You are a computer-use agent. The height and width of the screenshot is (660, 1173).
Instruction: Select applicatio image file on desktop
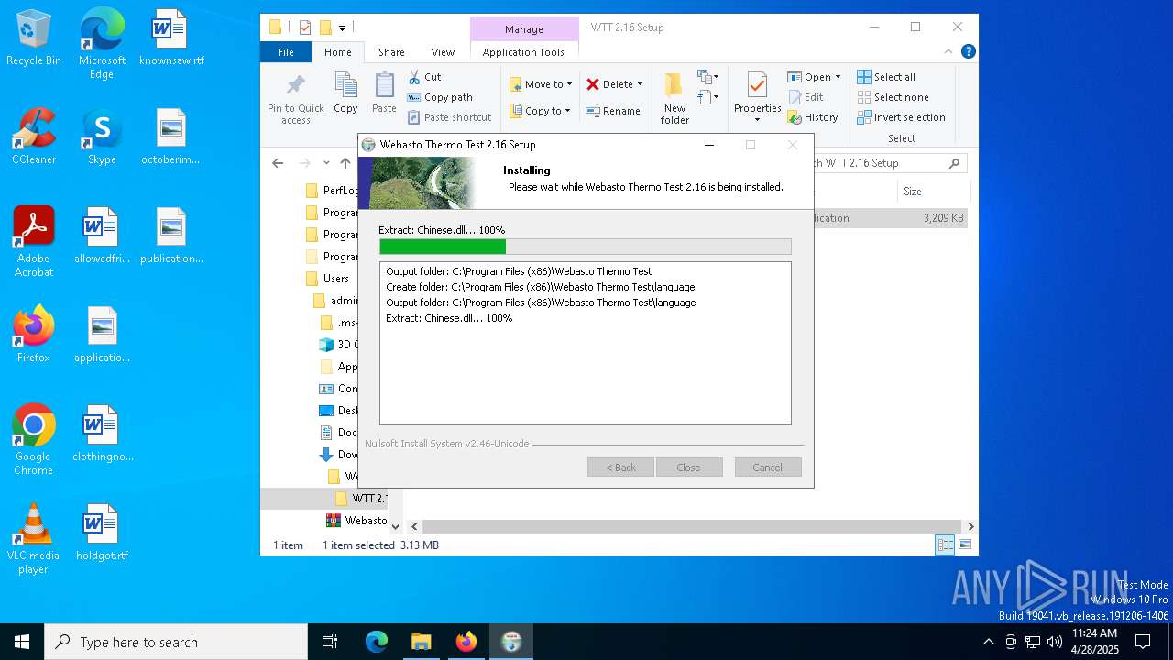coord(102,335)
